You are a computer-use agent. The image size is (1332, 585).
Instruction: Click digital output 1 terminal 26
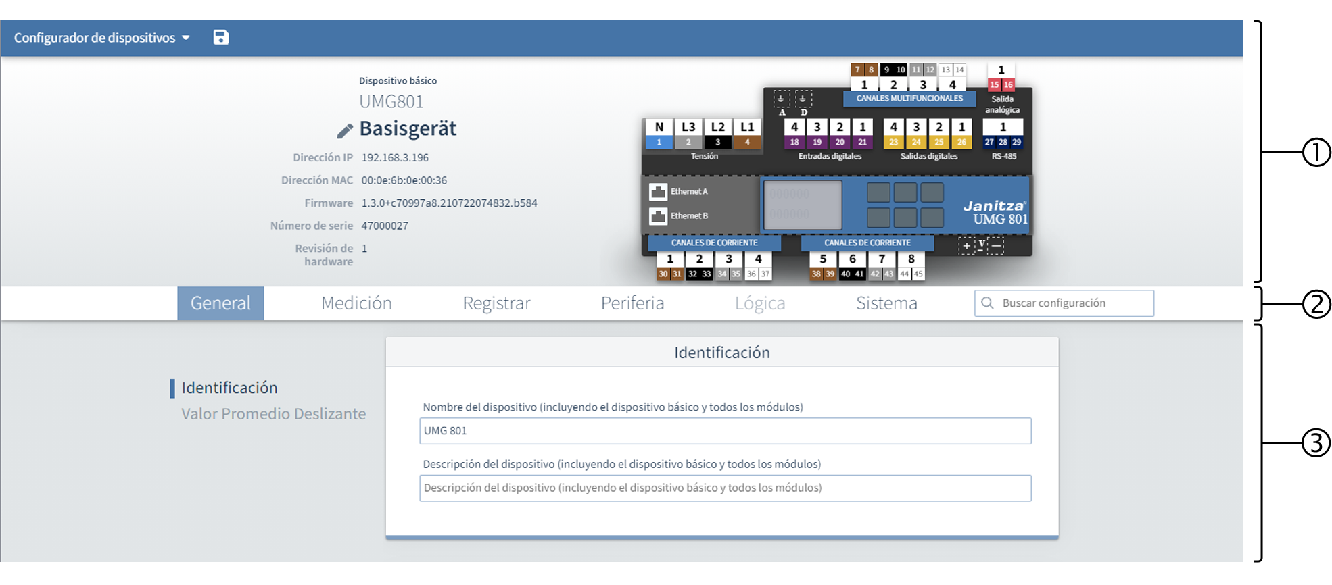pos(961,133)
